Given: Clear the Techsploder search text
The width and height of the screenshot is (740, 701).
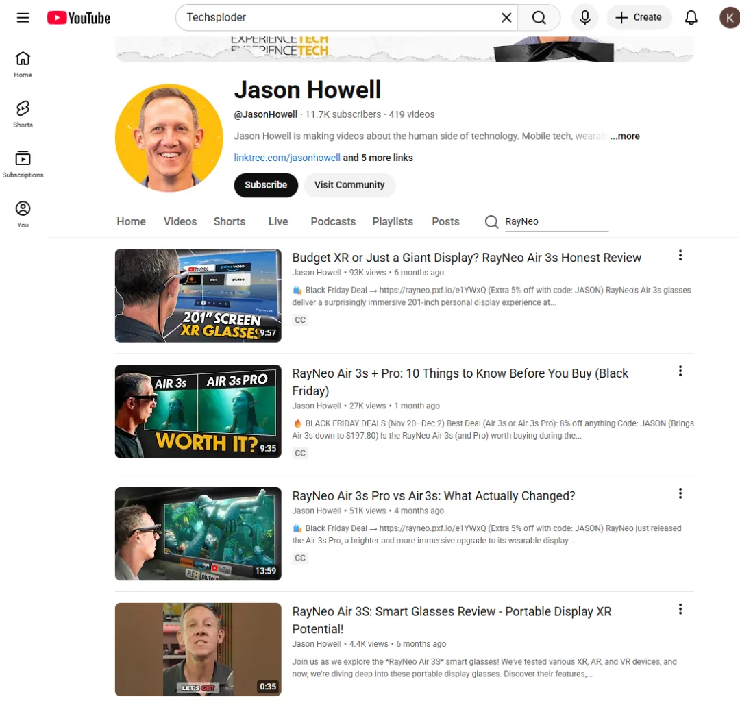Looking at the screenshot, I should [506, 17].
